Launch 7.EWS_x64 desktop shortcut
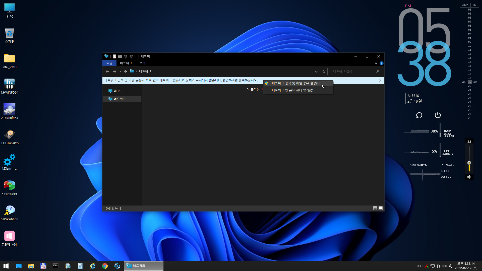 [x=10, y=238]
